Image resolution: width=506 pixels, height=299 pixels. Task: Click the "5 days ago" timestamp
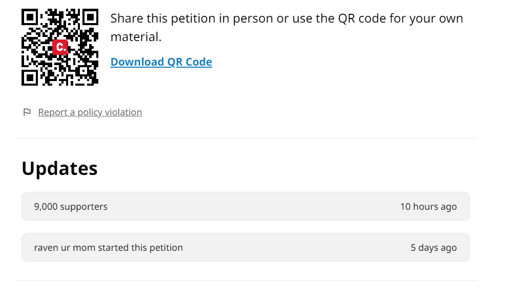tap(433, 248)
